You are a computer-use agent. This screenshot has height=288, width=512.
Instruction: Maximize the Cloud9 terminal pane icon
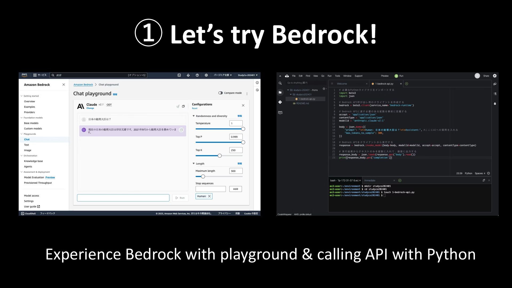coord(484,181)
